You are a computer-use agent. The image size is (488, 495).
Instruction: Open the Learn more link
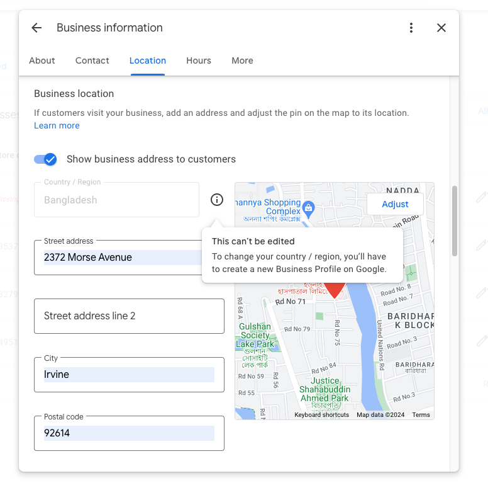[57, 126]
